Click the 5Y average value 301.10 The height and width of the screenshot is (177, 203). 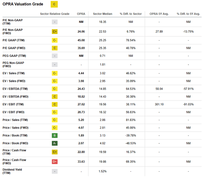click(159, 104)
